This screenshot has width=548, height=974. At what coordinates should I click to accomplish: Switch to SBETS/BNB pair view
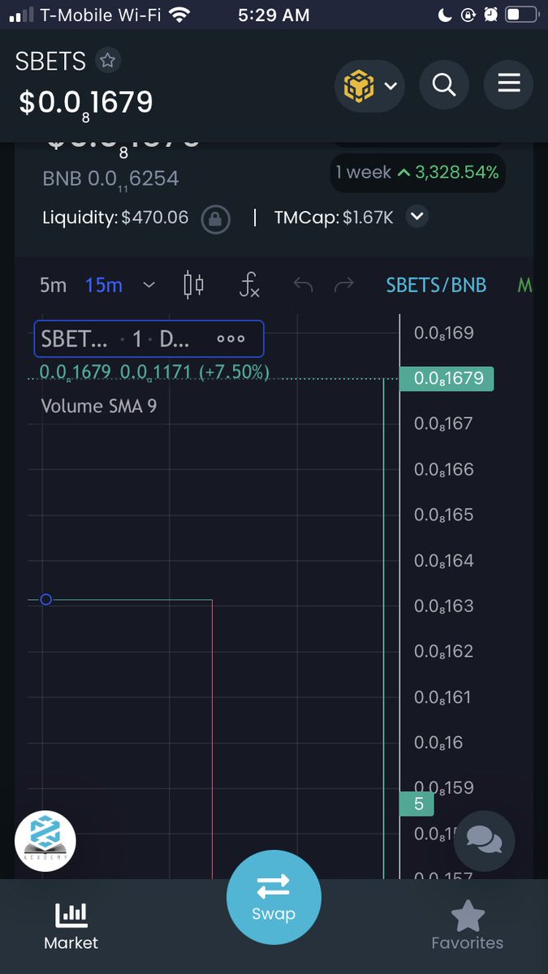pyautogui.click(x=437, y=285)
